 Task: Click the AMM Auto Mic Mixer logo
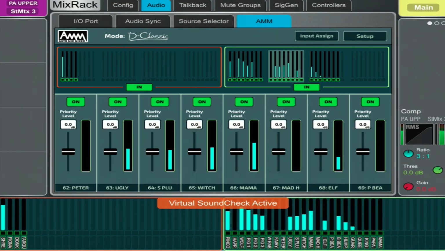tap(73, 36)
